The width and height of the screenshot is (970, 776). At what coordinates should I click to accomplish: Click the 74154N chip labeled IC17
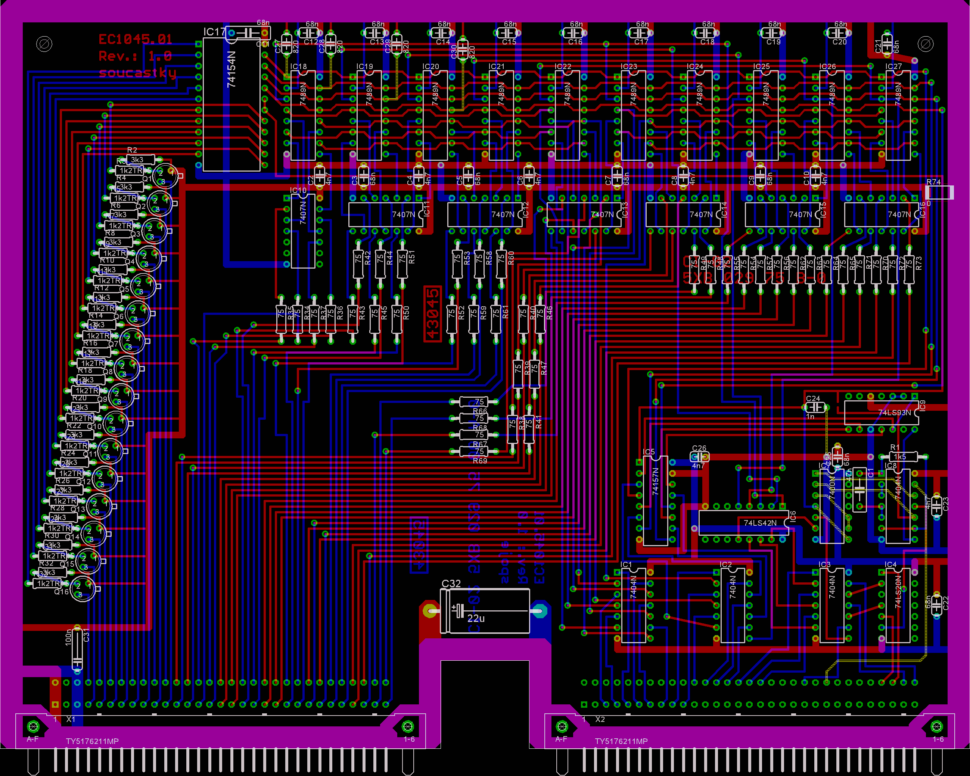(x=231, y=104)
